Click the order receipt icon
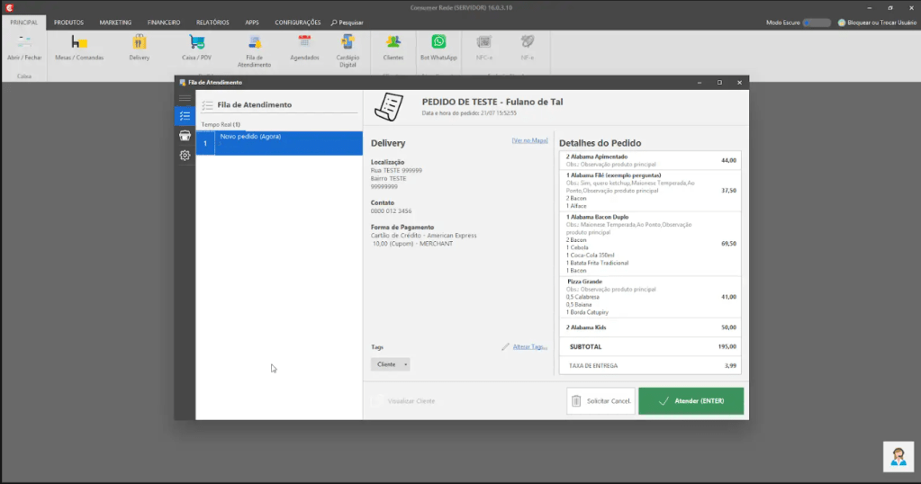 pos(389,107)
